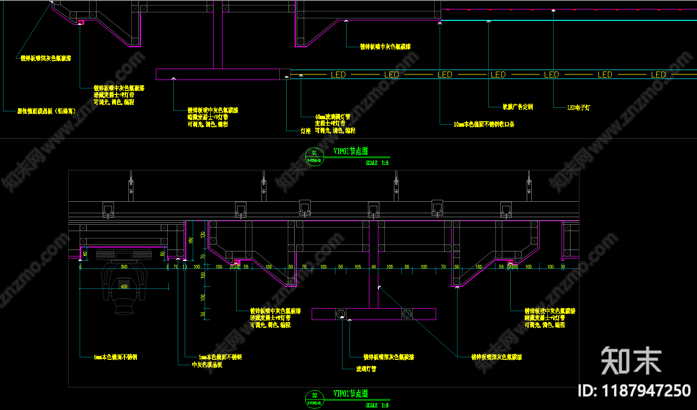Pick the vertical 180 dimension value
697x410 pixels.
(x=190, y=241)
